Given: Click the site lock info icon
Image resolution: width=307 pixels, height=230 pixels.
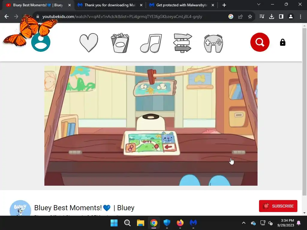Looking at the screenshot, I should [x=38, y=17].
